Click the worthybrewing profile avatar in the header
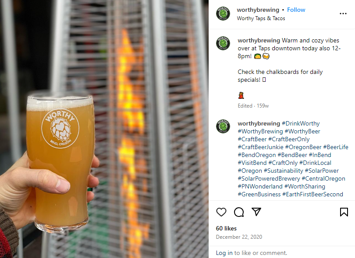Viewport: 355px width, 258px height. (x=223, y=14)
